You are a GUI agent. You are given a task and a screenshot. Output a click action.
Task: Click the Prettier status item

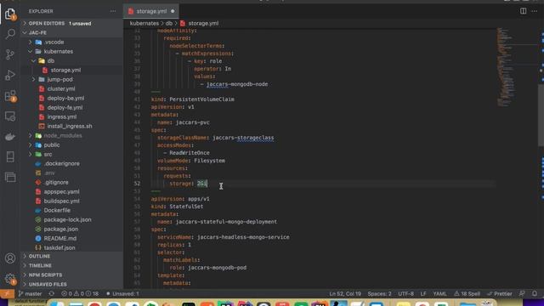[500, 294]
